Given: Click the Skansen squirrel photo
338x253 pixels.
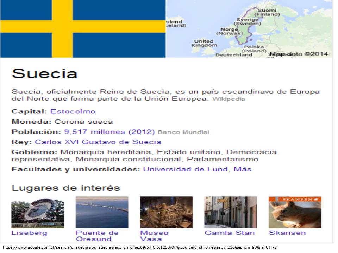Looking at the screenshot, I should (295, 212).
